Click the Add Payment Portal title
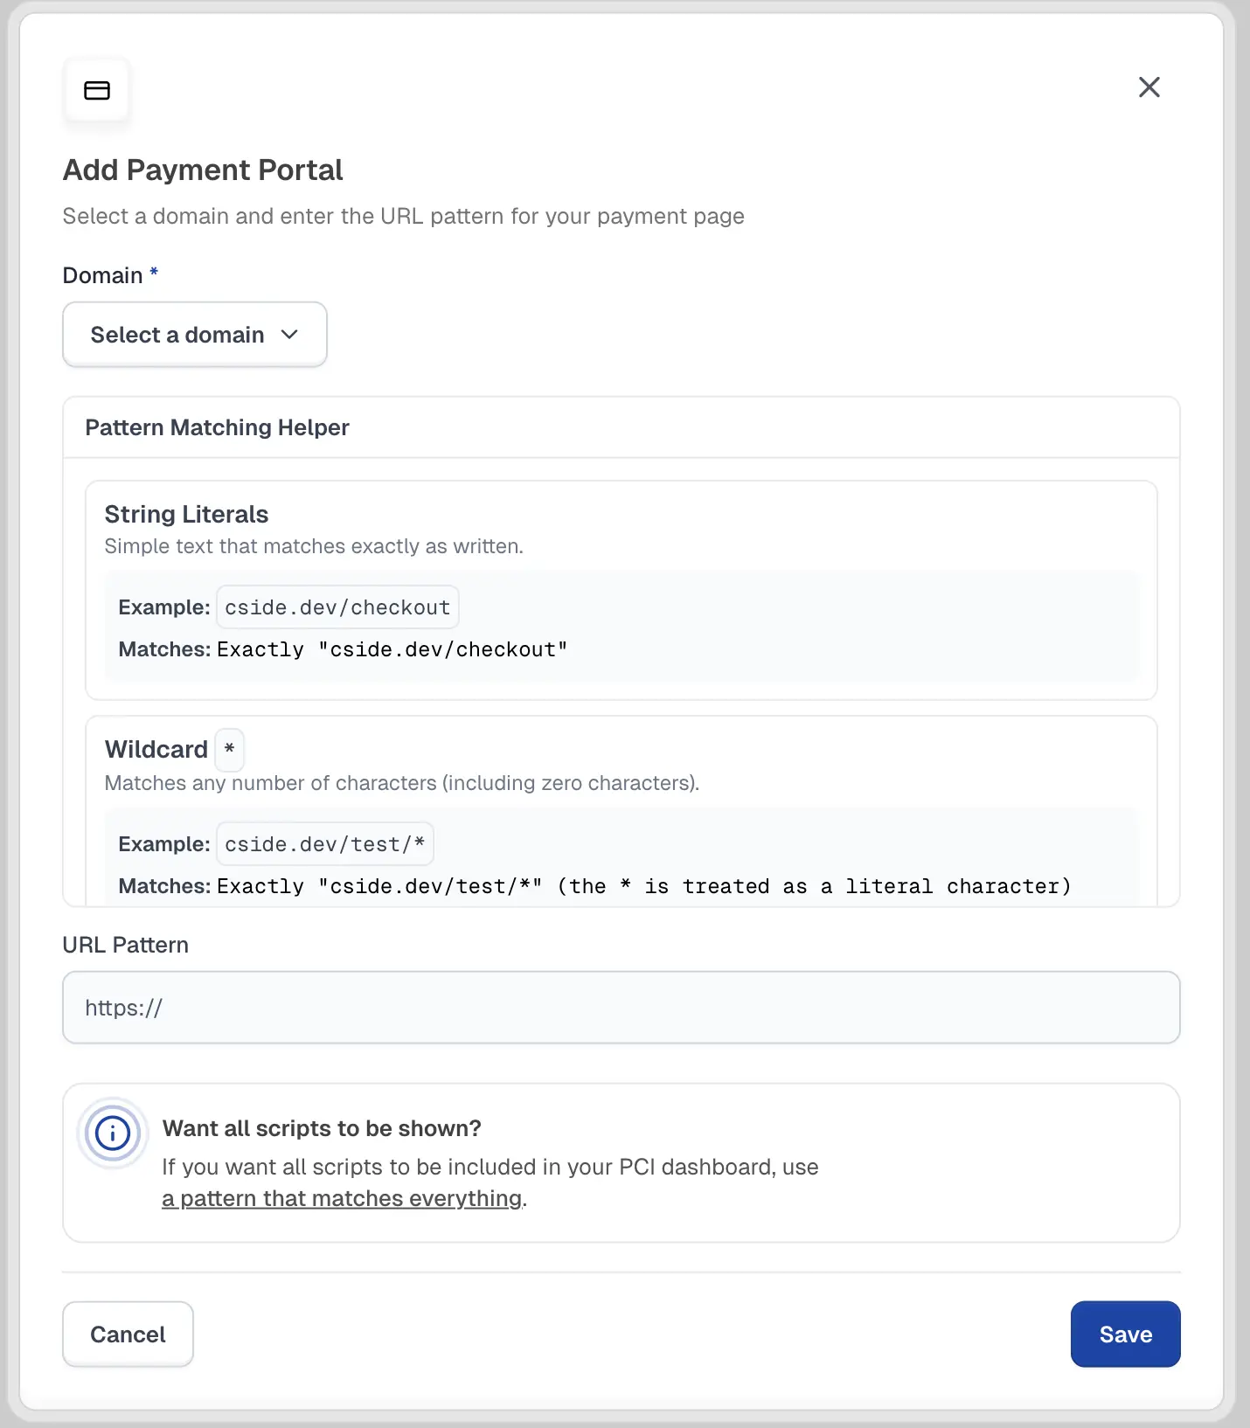The width and height of the screenshot is (1250, 1428). click(202, 170)
